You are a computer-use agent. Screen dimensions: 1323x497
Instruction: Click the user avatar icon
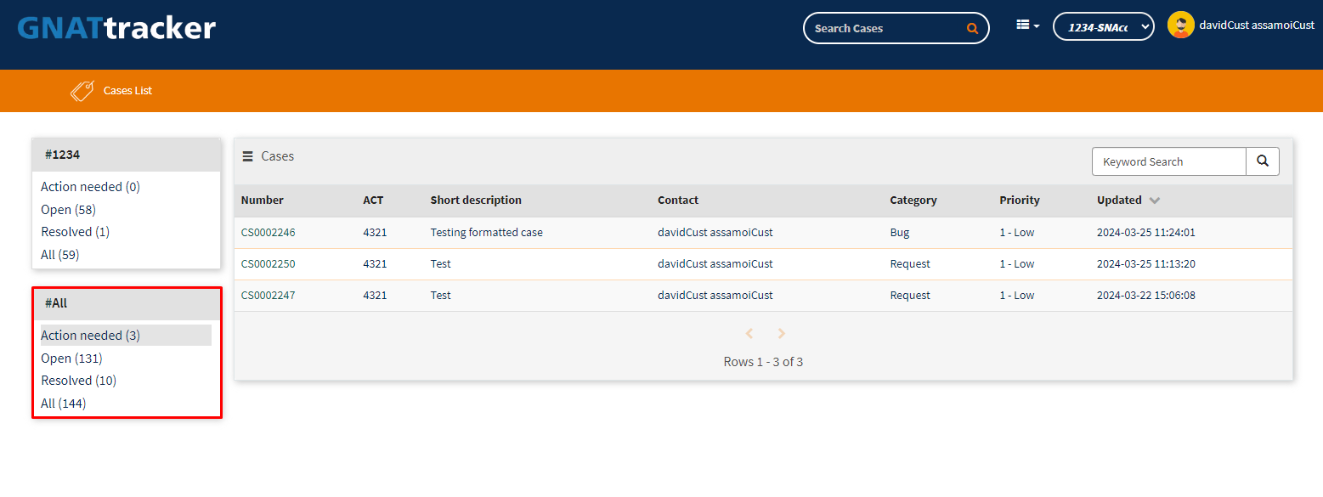coord(1180,25)
